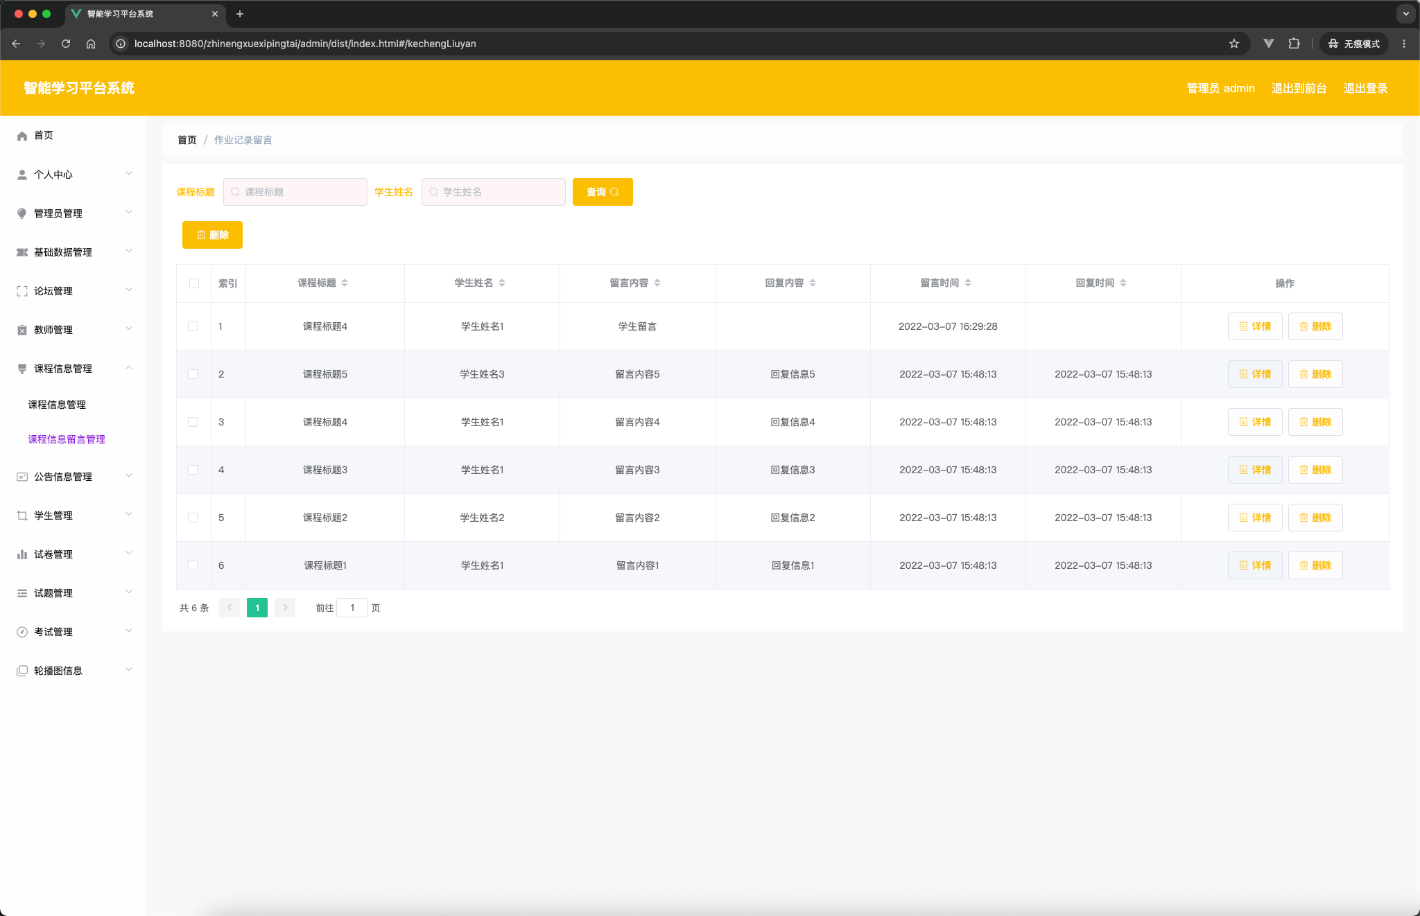Click the sort arrows on 留言时间 column

click(x=968, y=283)
